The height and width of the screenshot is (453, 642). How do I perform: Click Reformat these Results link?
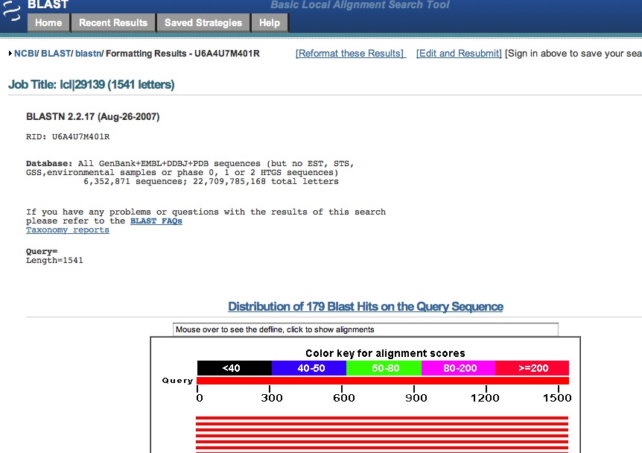[351, 54]
